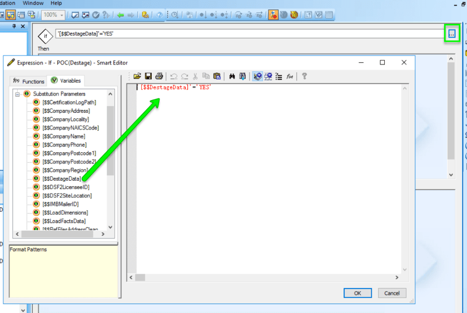This screenshot has height=313, width=467.
Task: Click the Find binoculars icon
Action: point(232,76)
